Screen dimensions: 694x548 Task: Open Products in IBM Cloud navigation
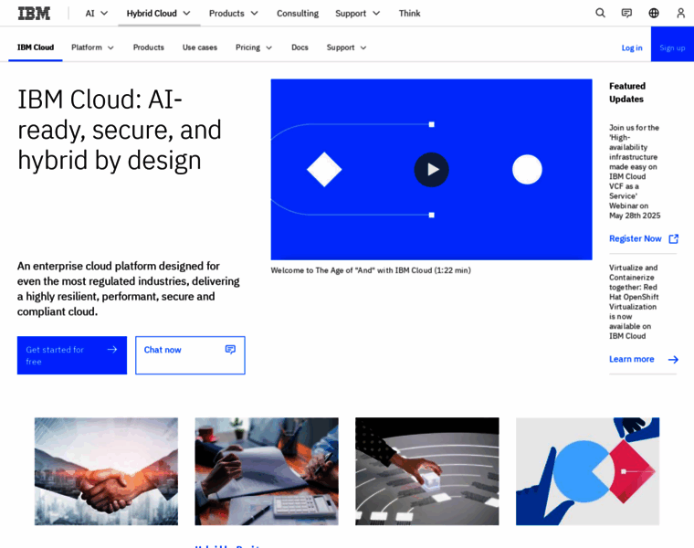(x=148, y=47)
